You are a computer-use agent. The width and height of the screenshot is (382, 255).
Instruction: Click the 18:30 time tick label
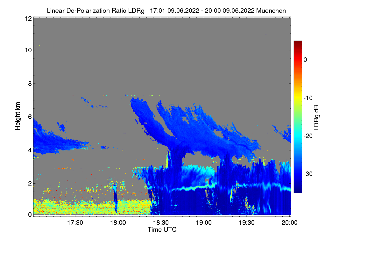click(161, 222)
